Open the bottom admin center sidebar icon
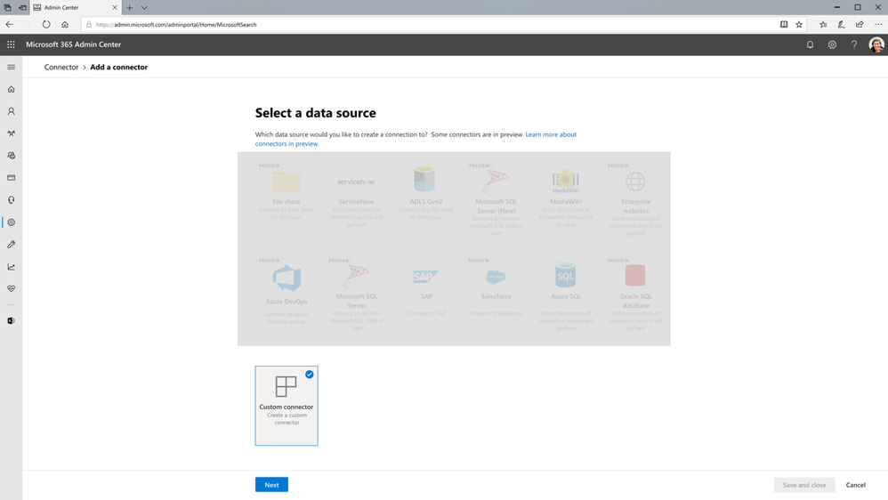888x500 pixels. (x=11, y=320)
